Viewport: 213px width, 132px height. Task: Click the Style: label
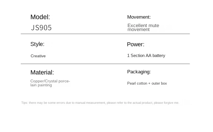coord(37,44)
